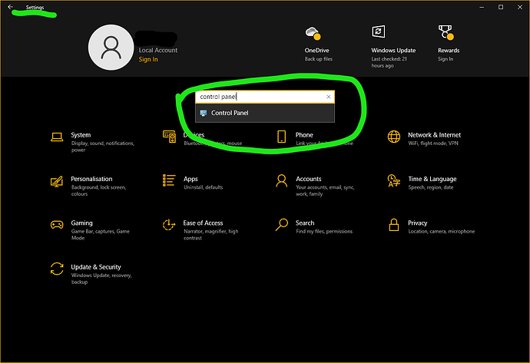Click the Control Panel suggestion icon
Screen dimensions: 530x363
click(x=203, y=113)
